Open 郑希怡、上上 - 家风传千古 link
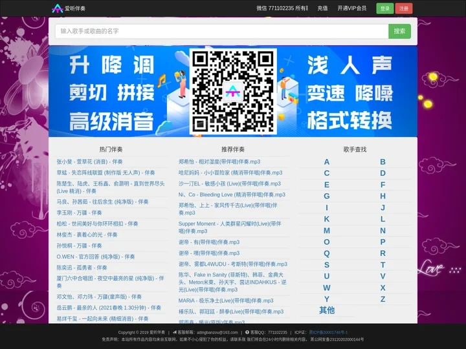This screenshot has width=466, height=349. pos(228,209)
